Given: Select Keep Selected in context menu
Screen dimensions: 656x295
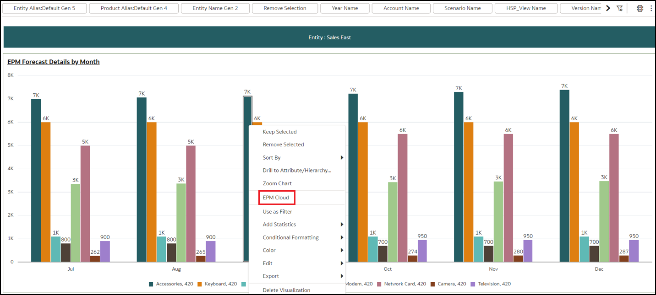Looking at the screenshot, I should [279, 132].
